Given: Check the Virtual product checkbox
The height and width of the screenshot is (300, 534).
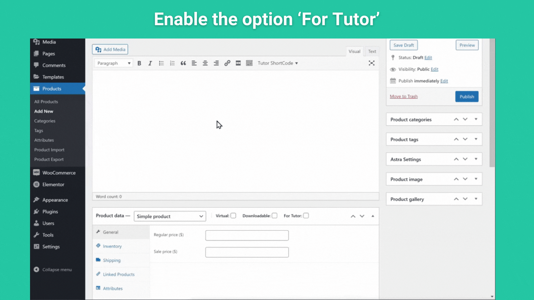Looking at the screenshot, I should [x=233, y=216].
